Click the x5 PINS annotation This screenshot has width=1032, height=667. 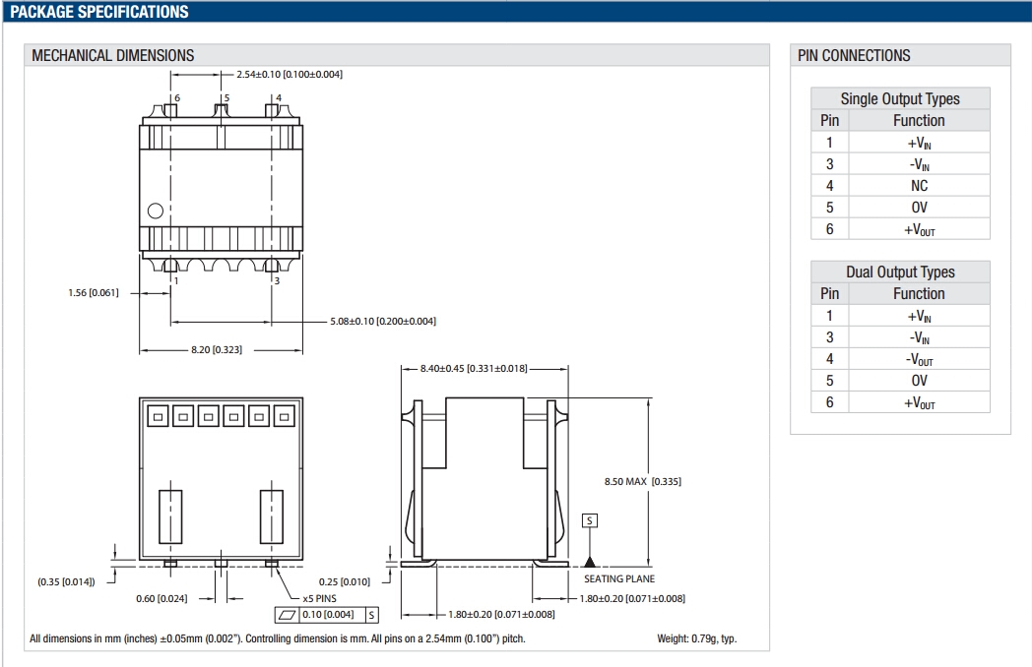tap(320, 597)
